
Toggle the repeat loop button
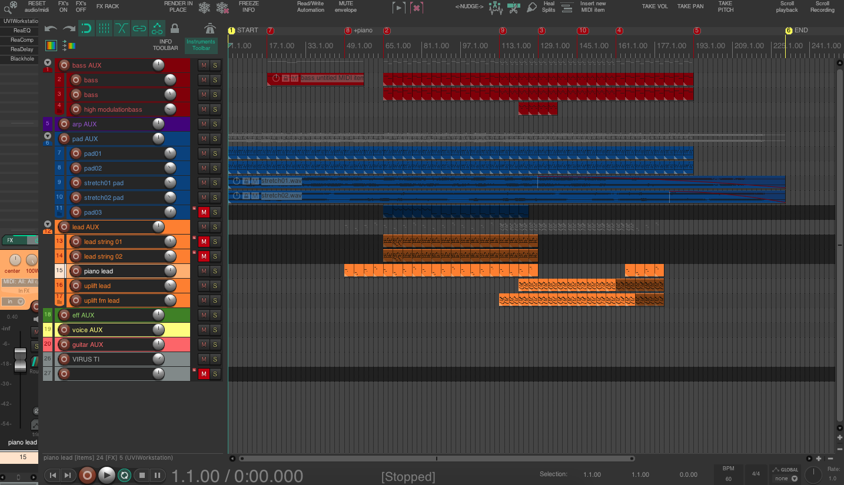coord(124,475)
